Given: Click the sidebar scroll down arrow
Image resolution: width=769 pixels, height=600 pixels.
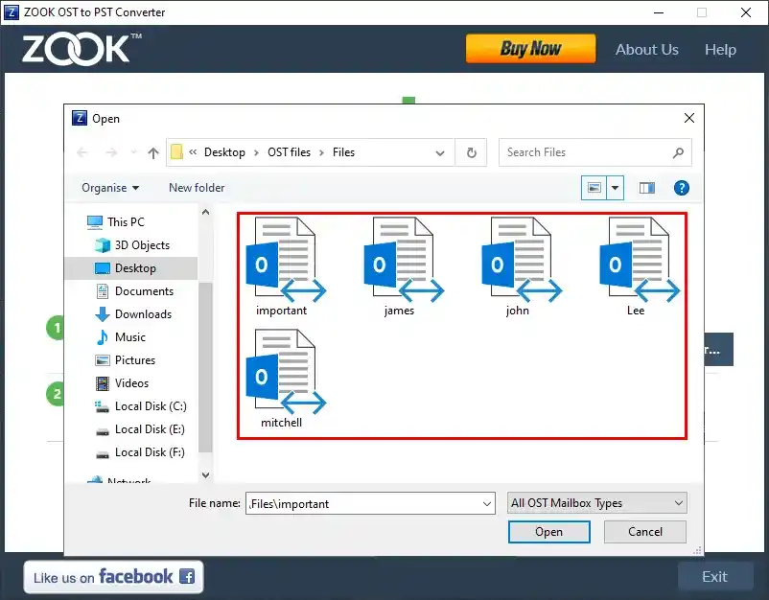Looking at the screenshot, I should click(206, 475).
